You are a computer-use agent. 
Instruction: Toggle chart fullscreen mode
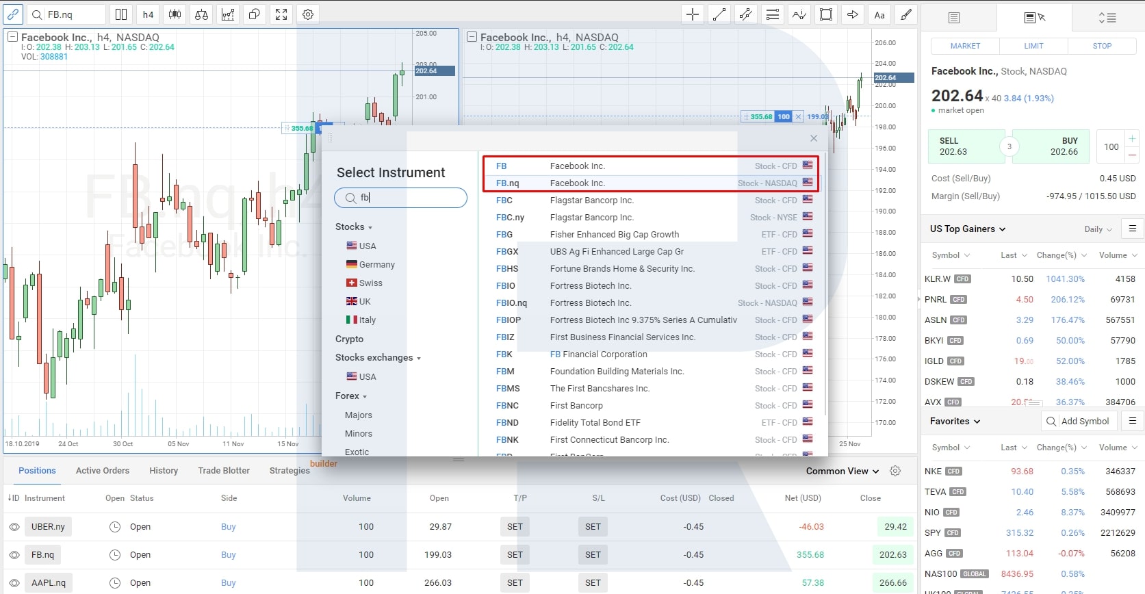click(x=281, y=14)
